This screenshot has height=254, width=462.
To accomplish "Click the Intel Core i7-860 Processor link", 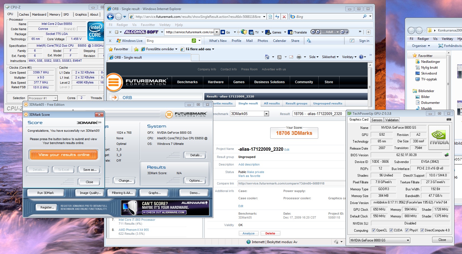I will point(137,220).
